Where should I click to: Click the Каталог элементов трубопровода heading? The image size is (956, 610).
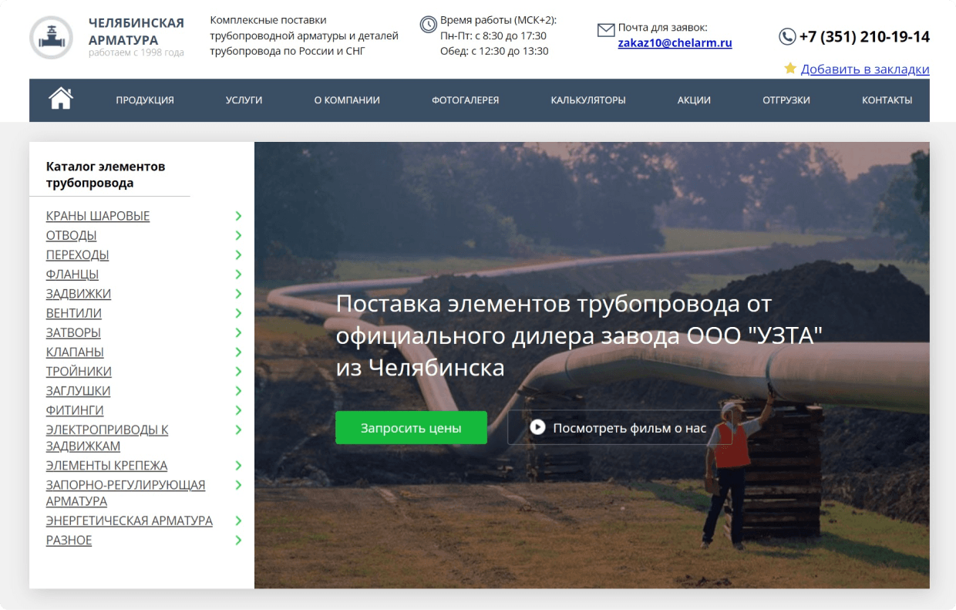click(x=106, y=175)
